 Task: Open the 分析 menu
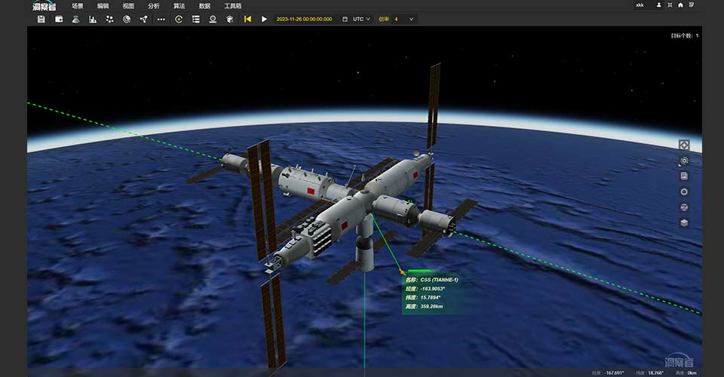click(154, 5)
